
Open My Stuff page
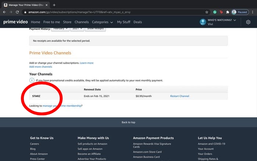point(124,22)
